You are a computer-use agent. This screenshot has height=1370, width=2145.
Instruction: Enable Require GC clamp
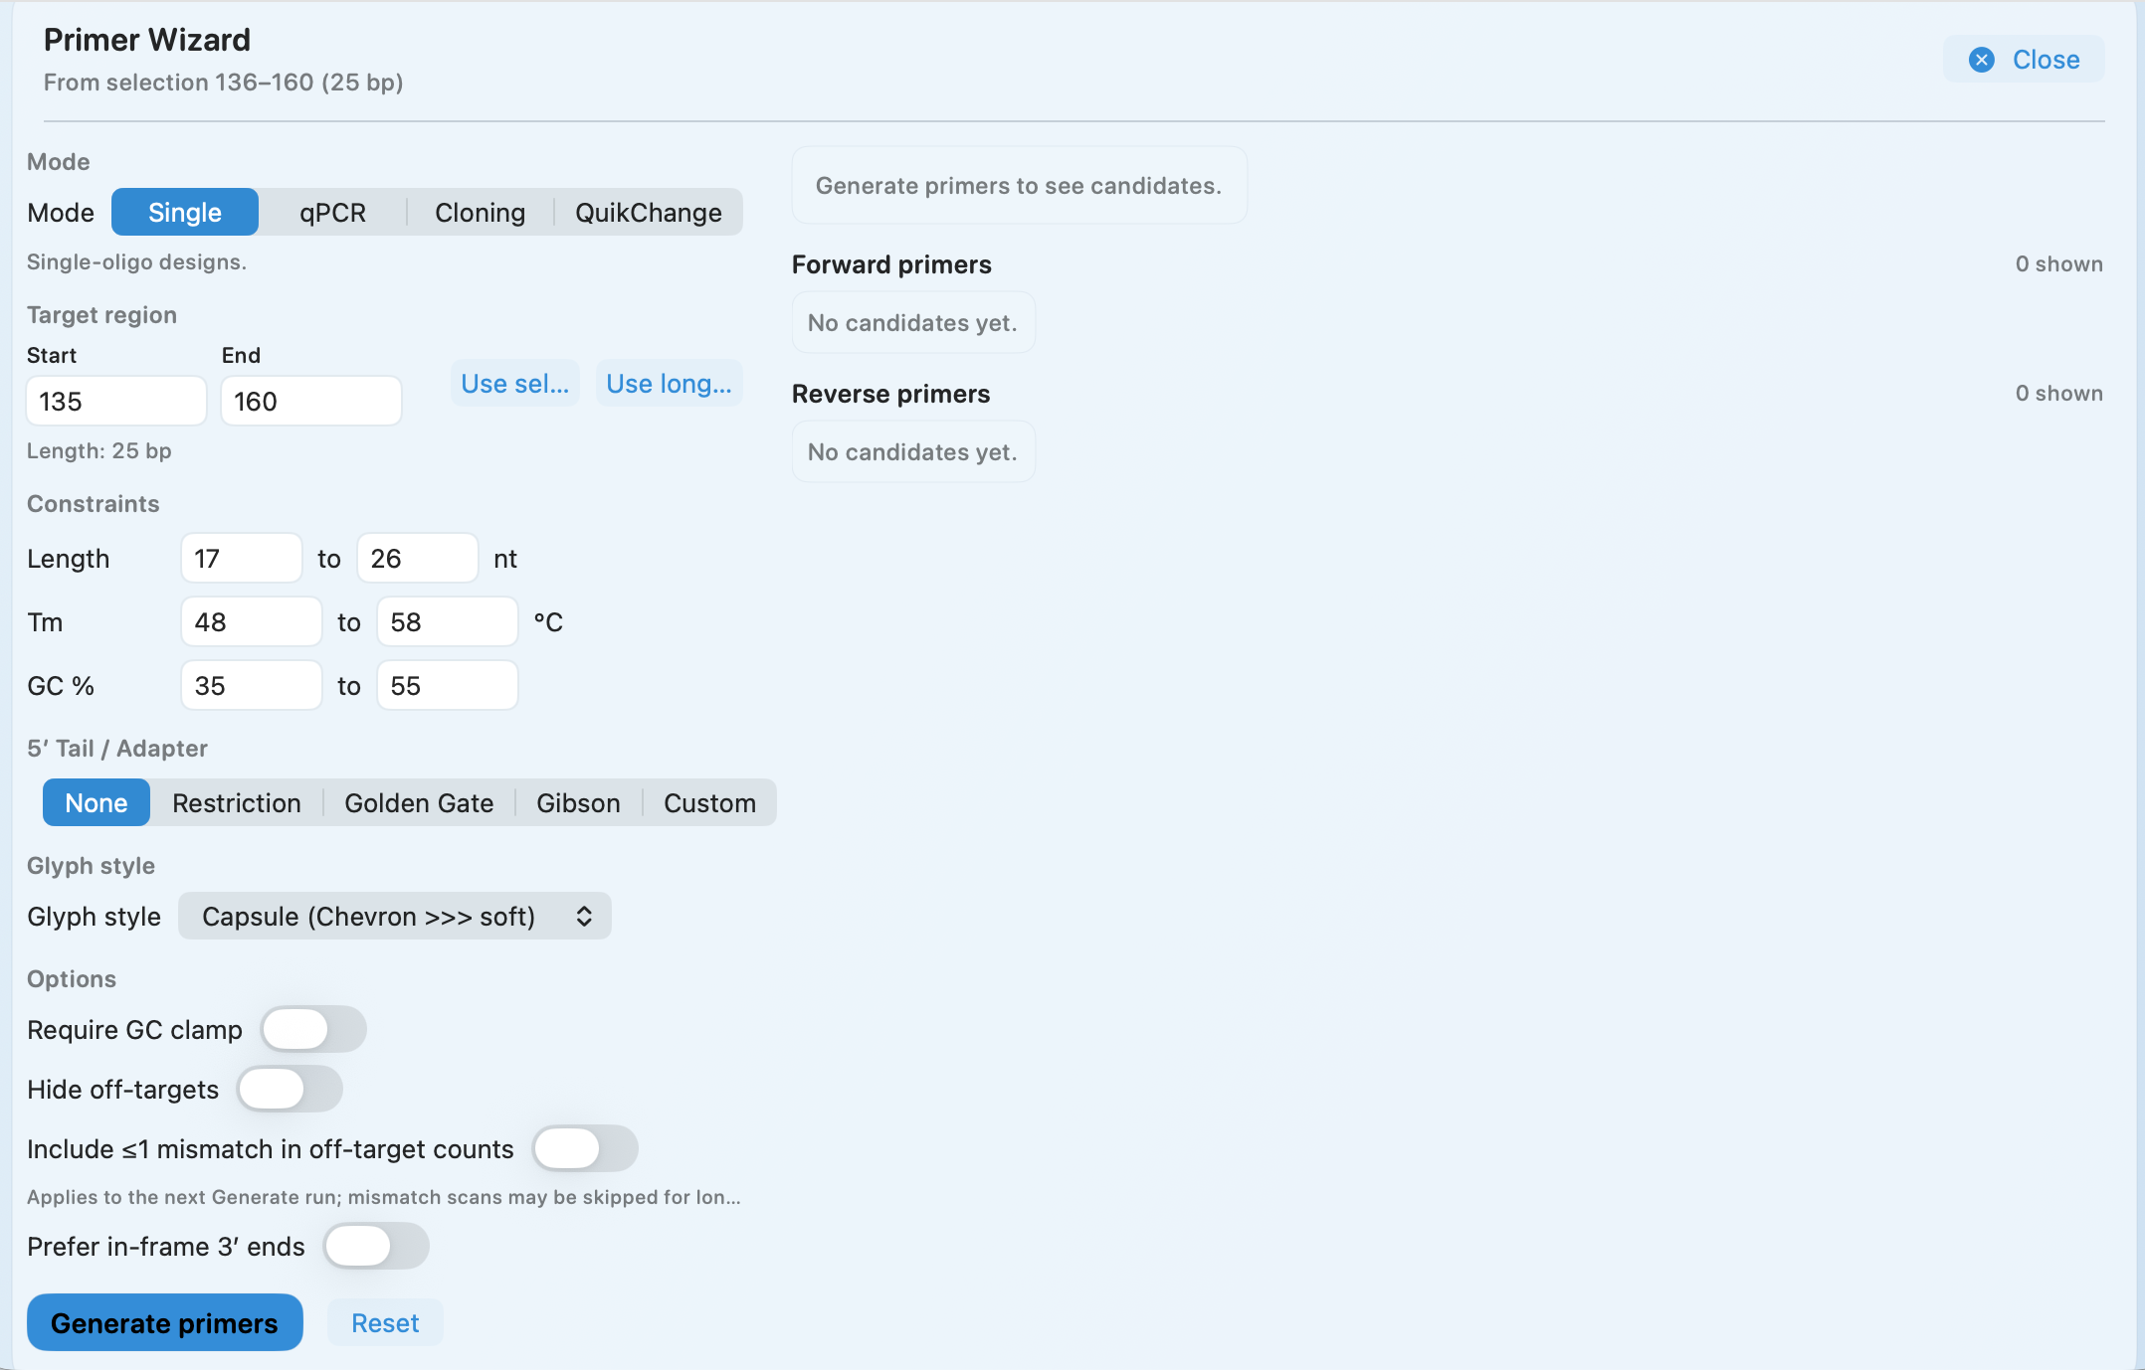[x=313, y=1029]
